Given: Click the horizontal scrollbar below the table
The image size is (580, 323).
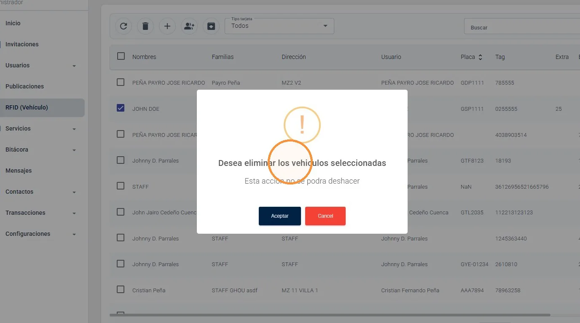Looking at the screenshot, I should click(330, 315).
